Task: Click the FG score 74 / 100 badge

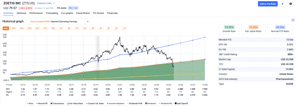Action: (x=73, y=8)
